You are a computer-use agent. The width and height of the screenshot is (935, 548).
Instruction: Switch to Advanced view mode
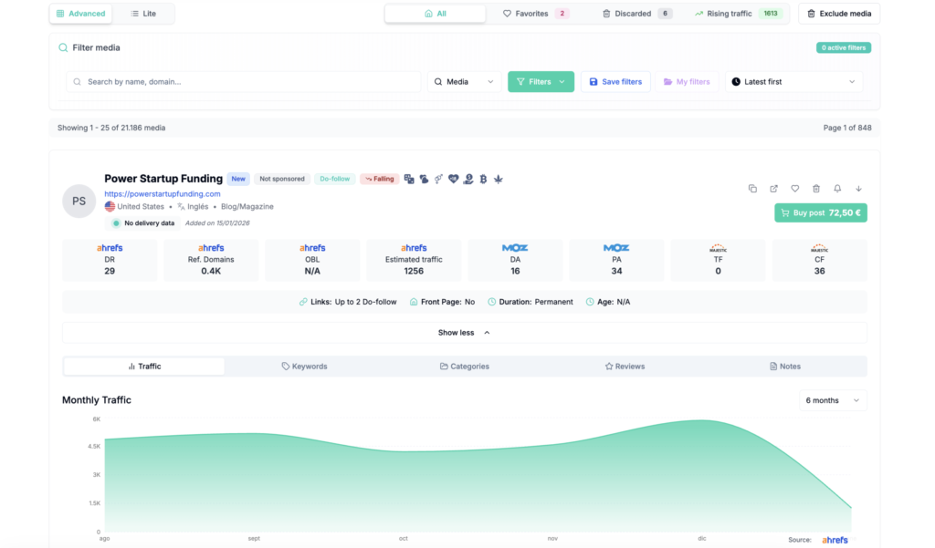(81, 14)
